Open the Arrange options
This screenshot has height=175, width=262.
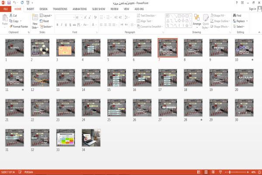197,21
